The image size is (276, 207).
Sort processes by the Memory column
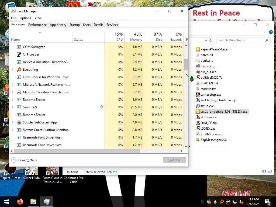(134, 37)
